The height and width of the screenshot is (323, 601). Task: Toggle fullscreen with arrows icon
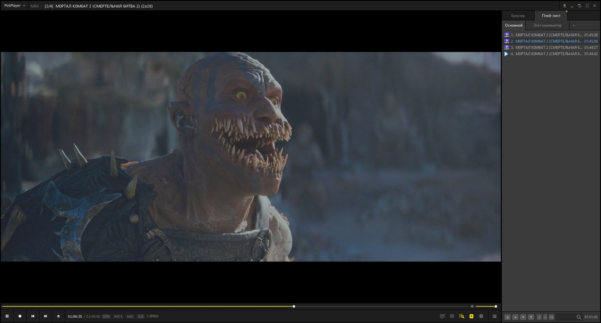click(587, 6)
